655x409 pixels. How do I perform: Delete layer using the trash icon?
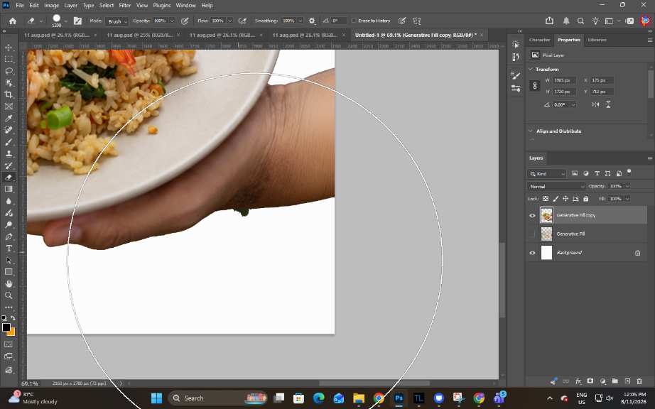click(x=639, y=381)
